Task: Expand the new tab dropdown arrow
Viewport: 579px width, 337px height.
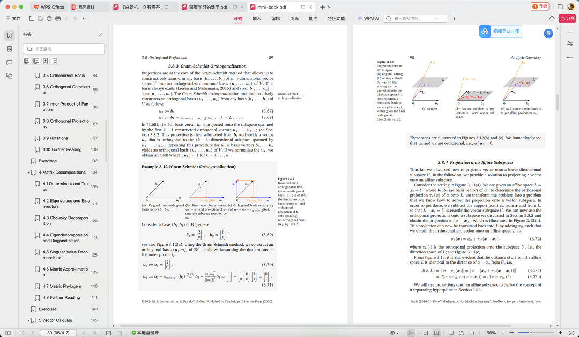Action: 329,7
